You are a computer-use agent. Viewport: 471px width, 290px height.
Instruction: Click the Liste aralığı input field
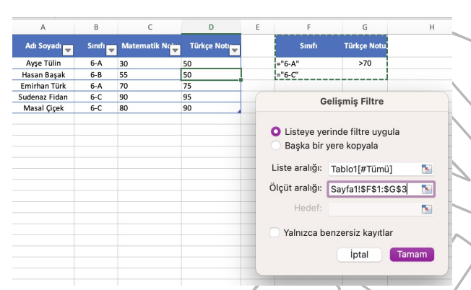click(x=373, y=169)
